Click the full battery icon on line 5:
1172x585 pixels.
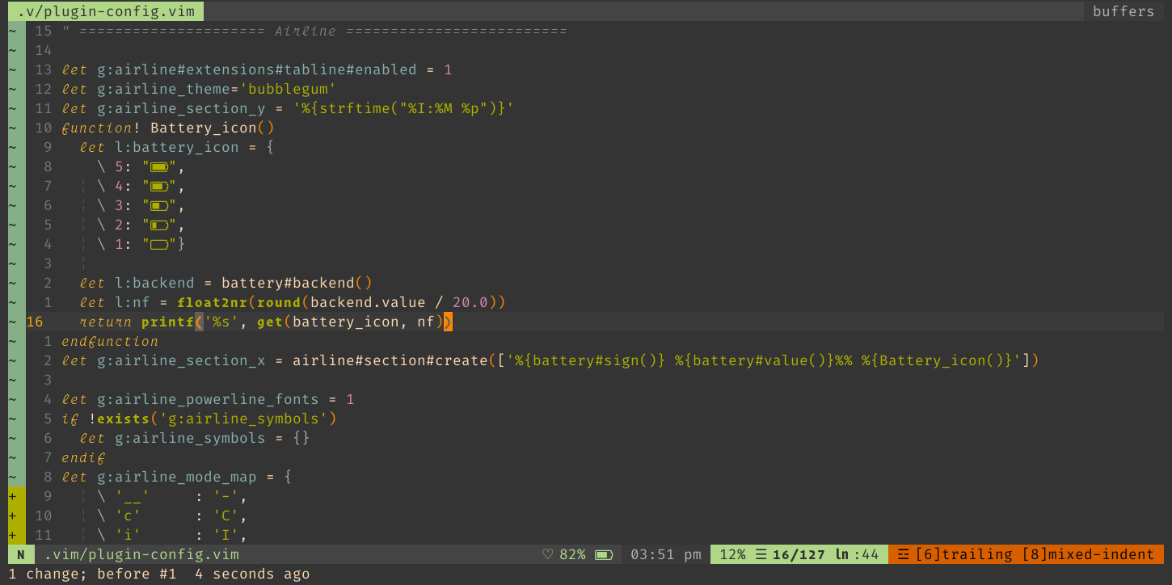coord(159,167)
